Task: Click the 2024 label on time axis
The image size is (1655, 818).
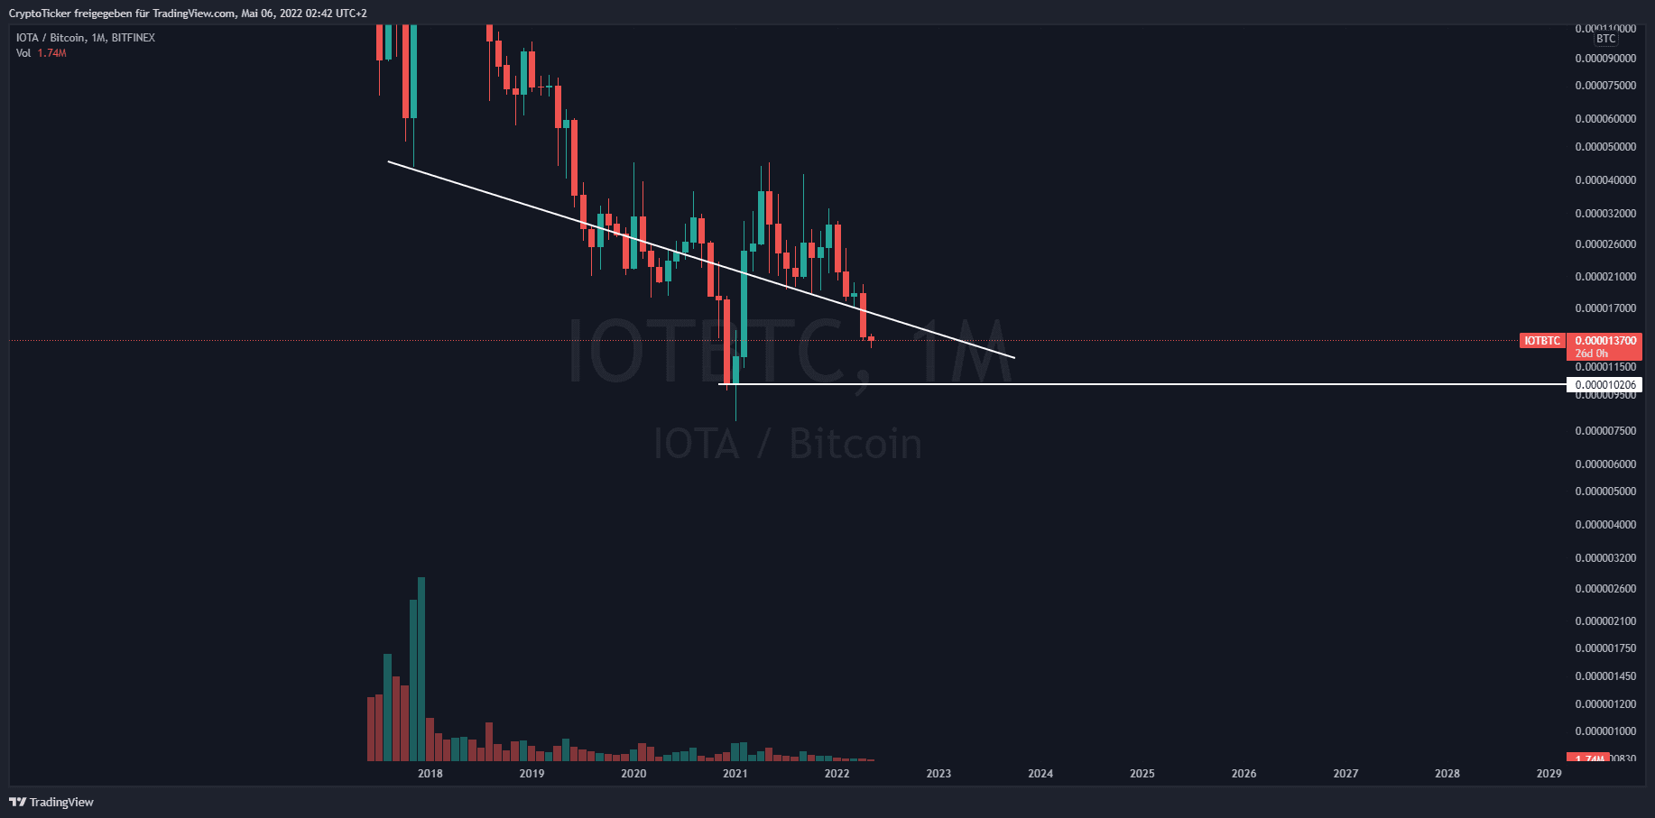Action: (1040, 773)
